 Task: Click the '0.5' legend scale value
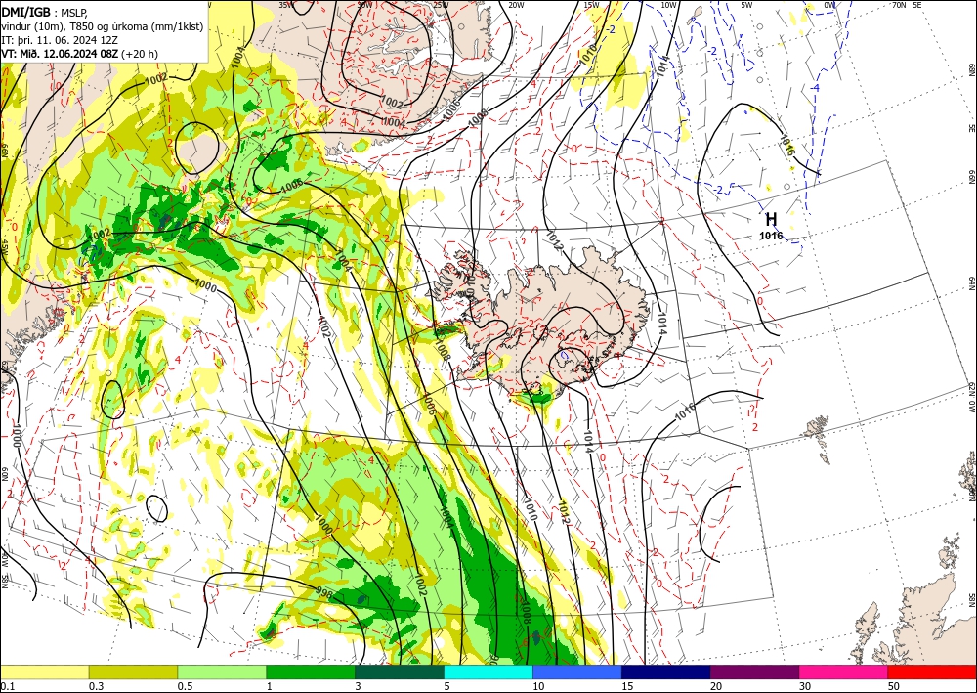click(x=185, y=686)
